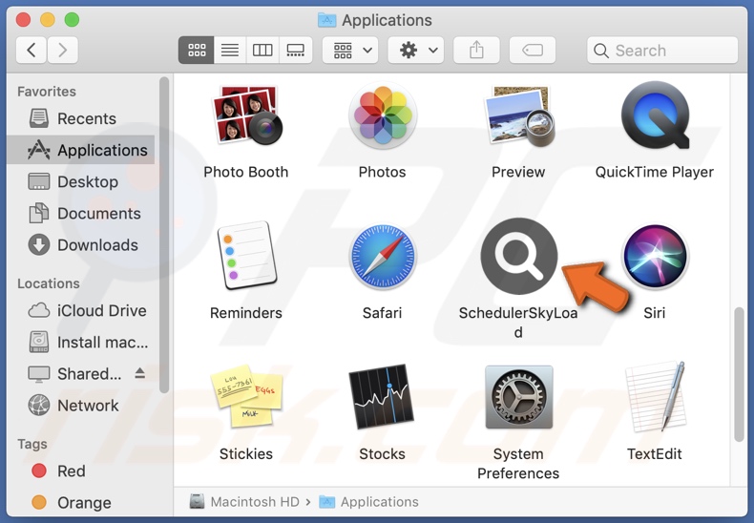Click the Edit Tags toolbar button

click(x=533, y=50)
